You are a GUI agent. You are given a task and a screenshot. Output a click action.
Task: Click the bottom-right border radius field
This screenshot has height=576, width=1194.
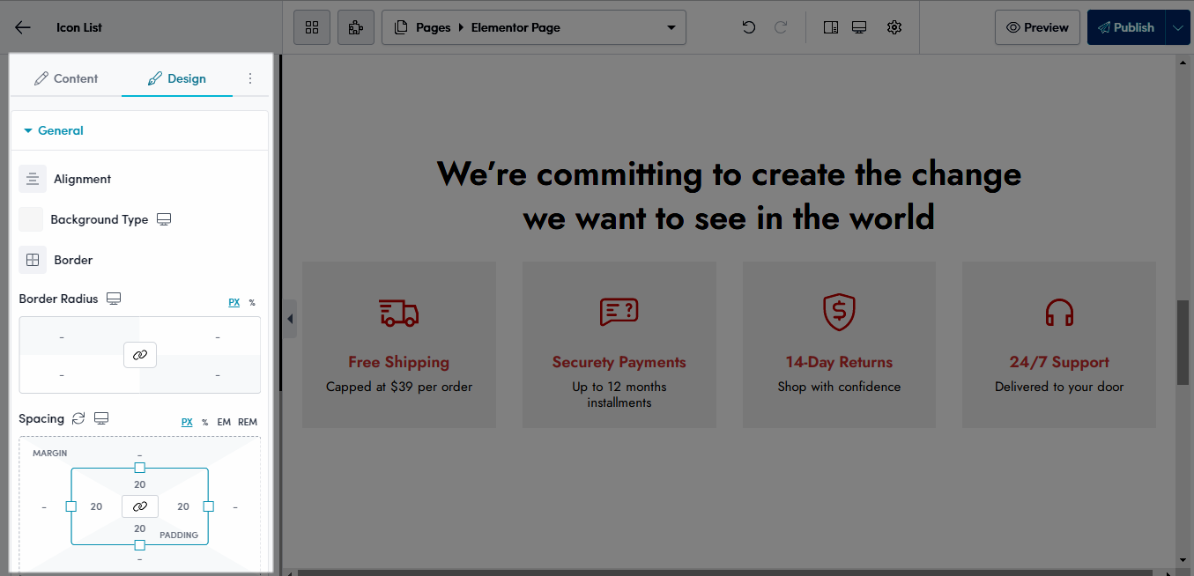(x=218, y=375)
